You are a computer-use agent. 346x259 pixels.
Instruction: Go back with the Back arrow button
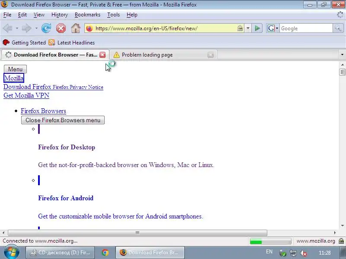pyautogui.click(x=8, y=28)
